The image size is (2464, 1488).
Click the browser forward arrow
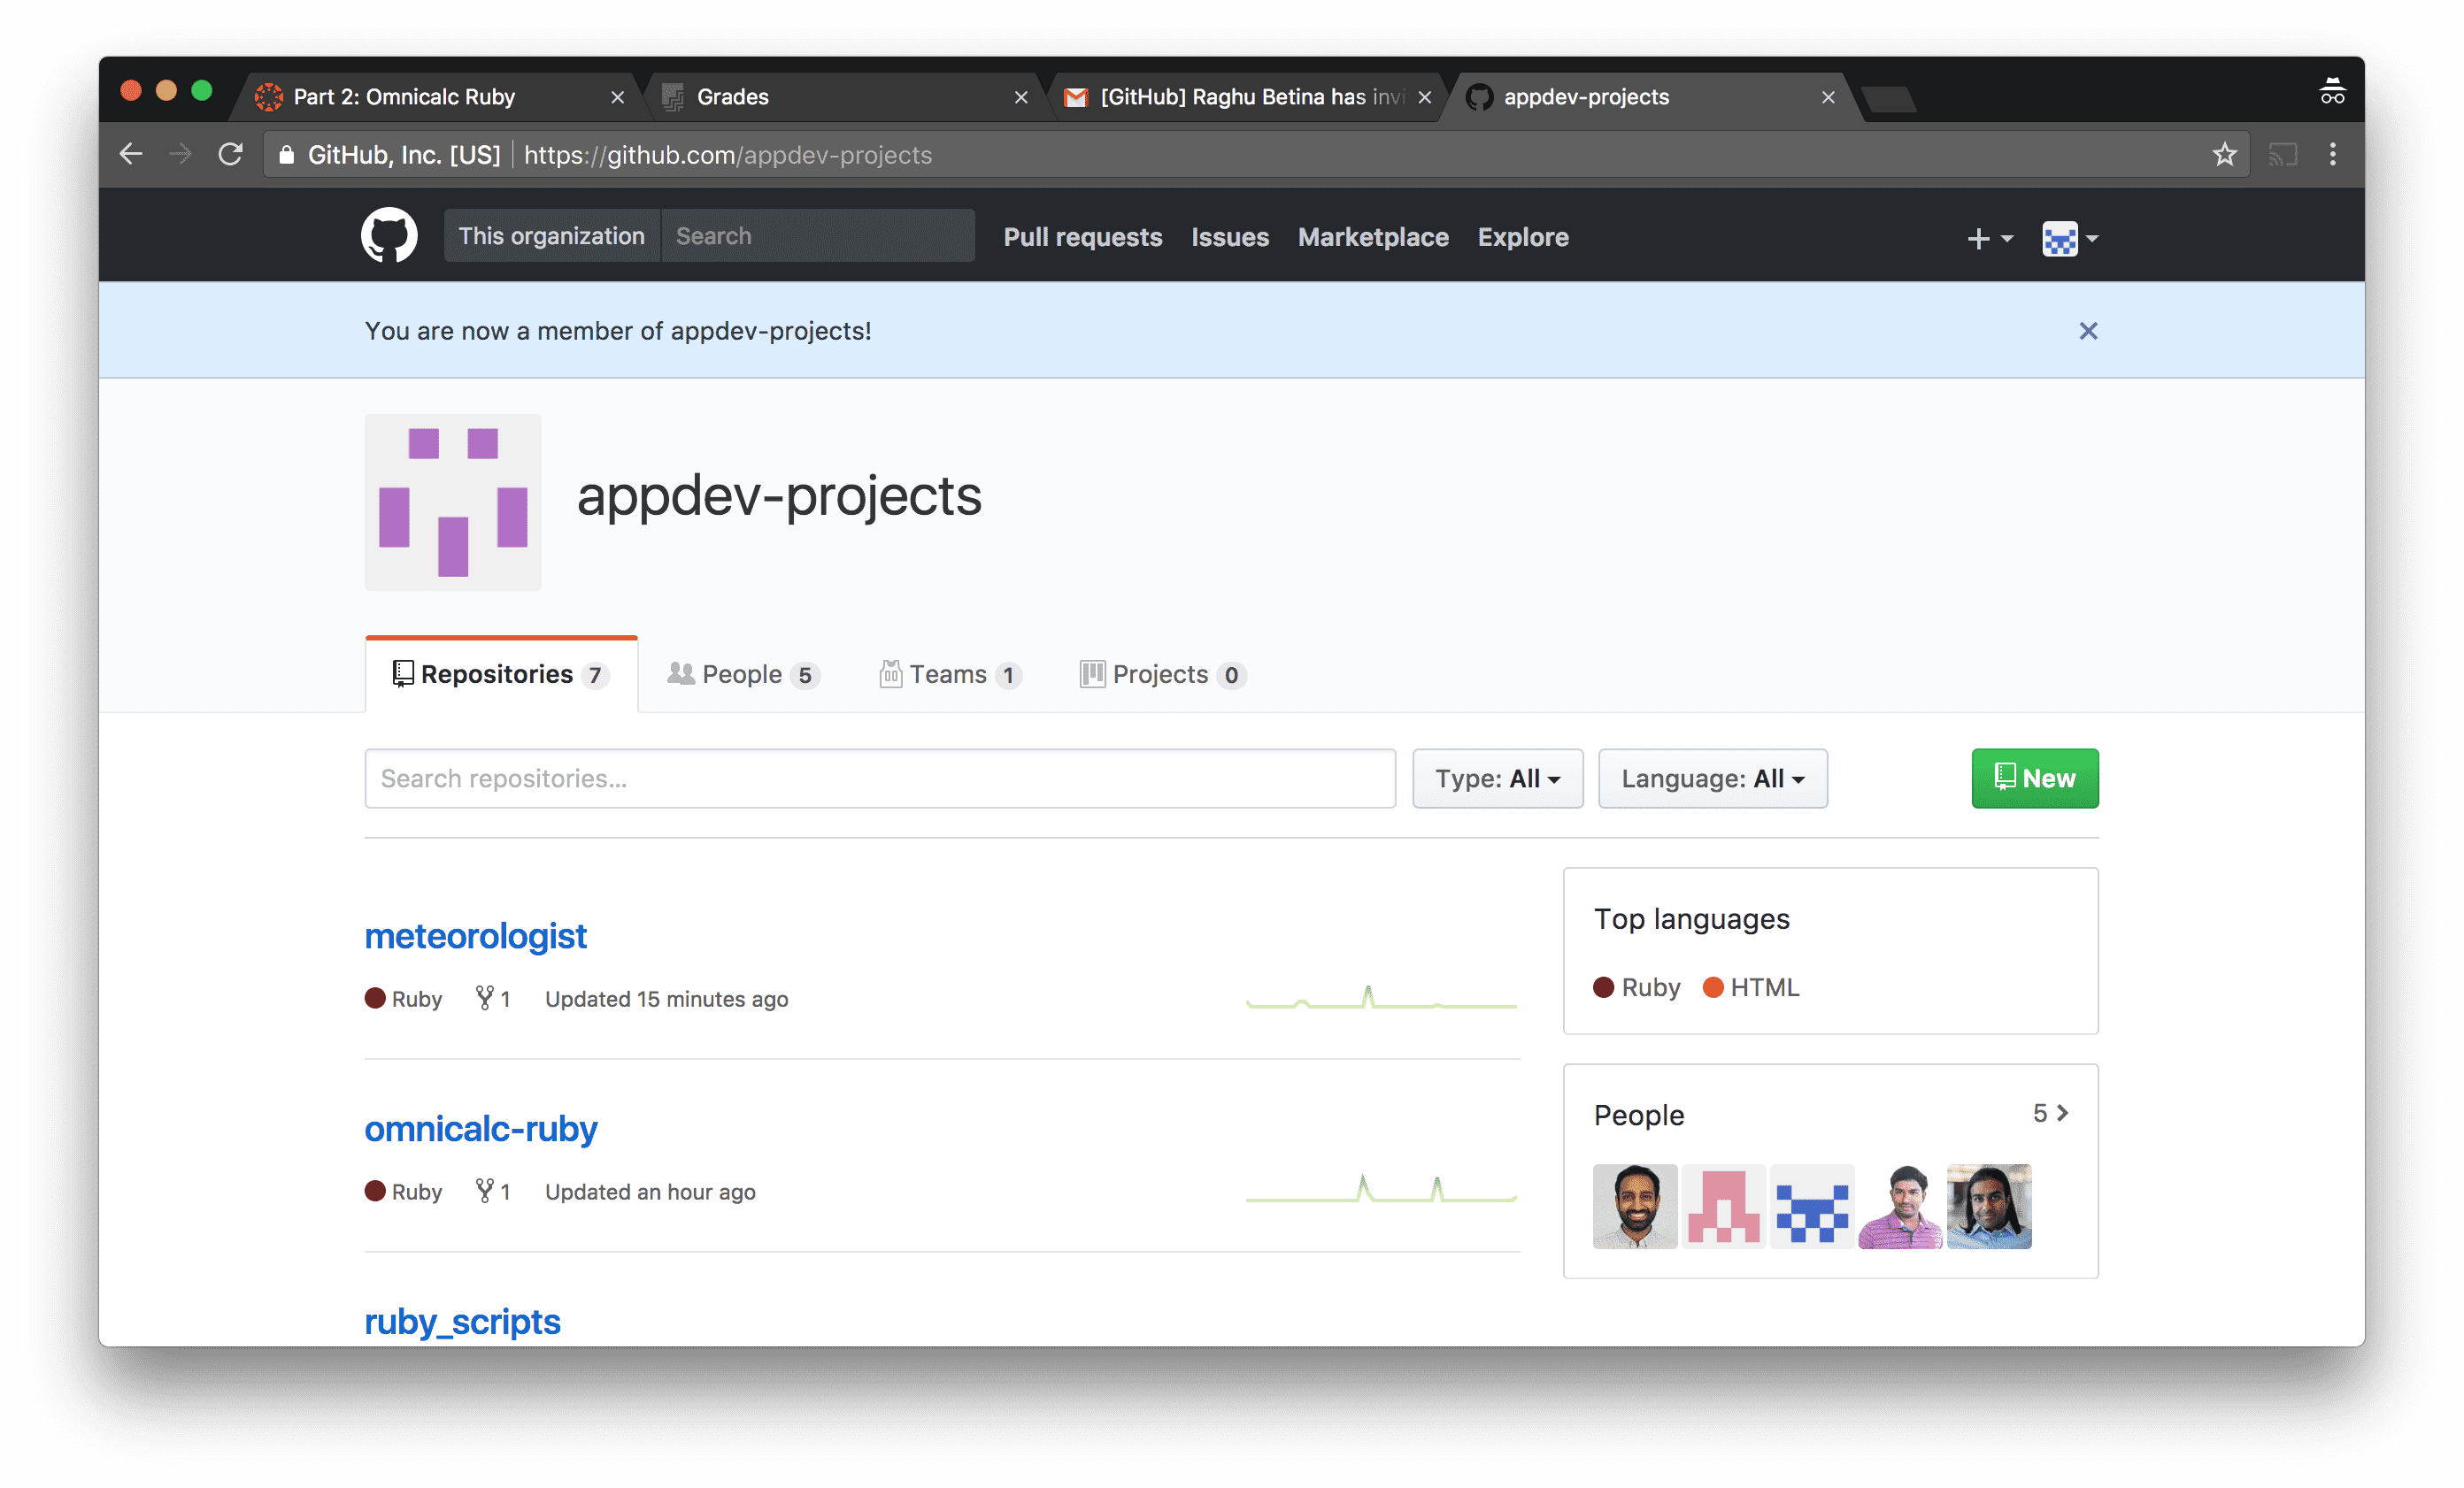180,154
